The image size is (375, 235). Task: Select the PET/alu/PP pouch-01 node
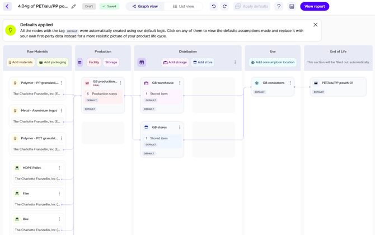click(x=337, y=83)
